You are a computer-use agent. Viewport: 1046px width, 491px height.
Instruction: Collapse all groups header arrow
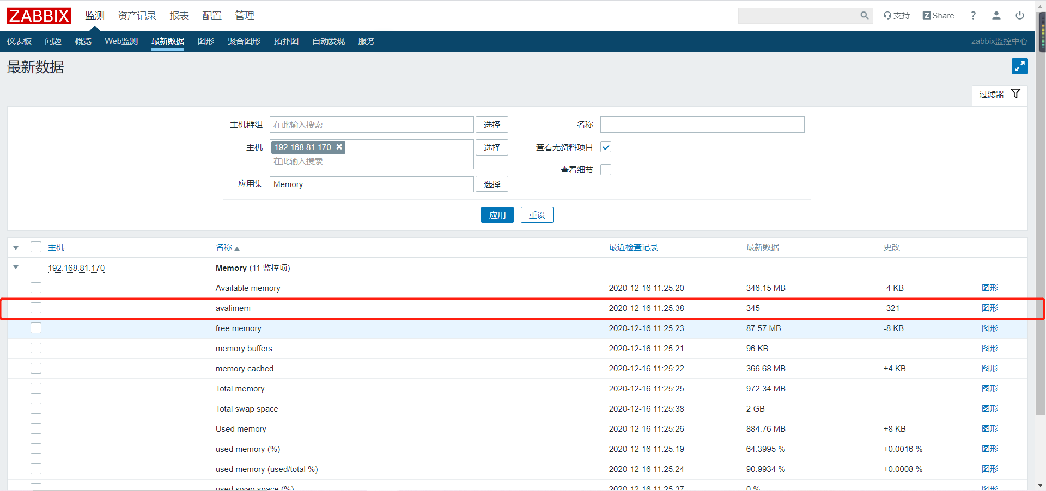pos(16,248)
